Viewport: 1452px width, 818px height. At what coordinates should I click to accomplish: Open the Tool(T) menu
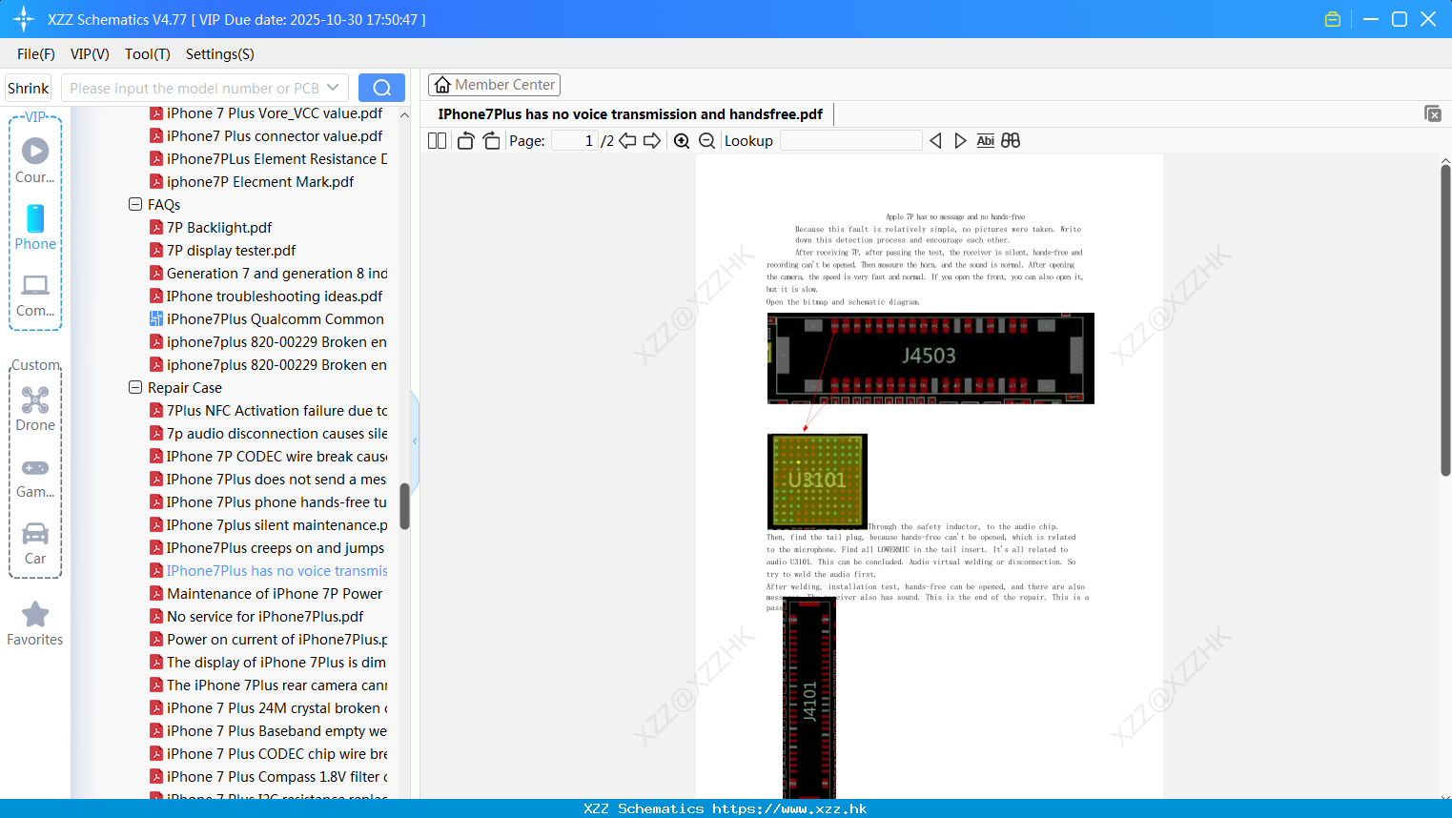tap(148, 54)
